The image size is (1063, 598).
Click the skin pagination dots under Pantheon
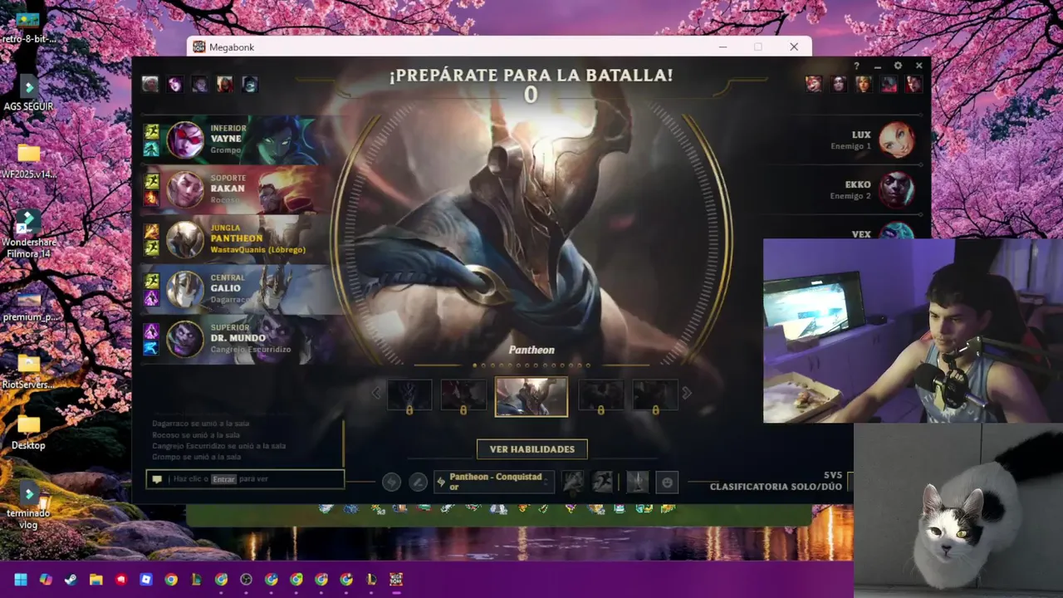[x=531, y=365]
